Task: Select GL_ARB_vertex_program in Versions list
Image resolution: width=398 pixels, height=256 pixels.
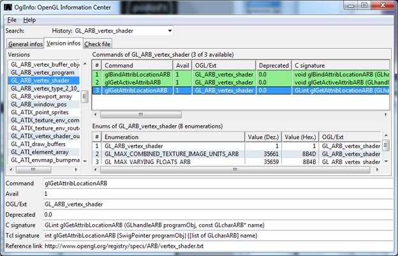Action: pos(41,73)
